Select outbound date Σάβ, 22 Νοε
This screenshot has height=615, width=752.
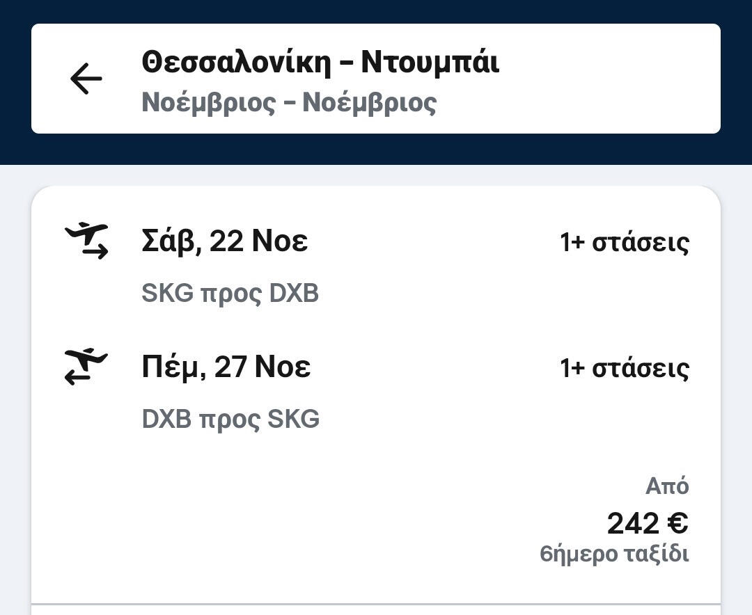click(224, 241)
